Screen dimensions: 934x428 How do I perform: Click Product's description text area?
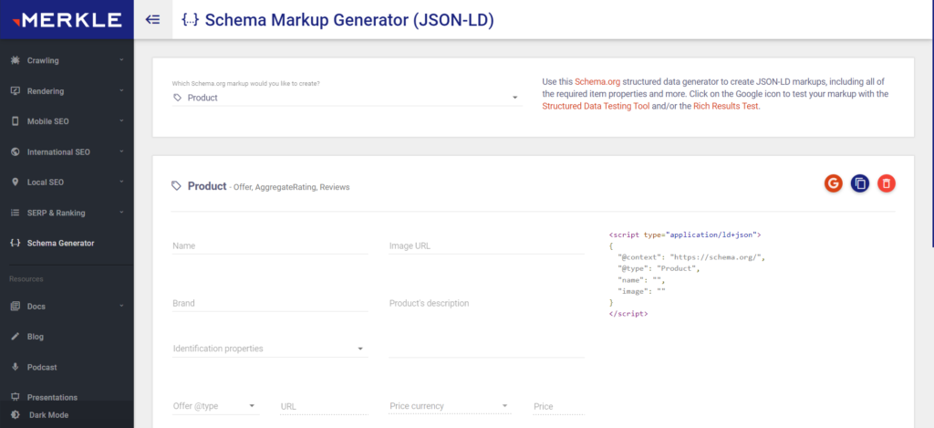click(x=487, y=326)
